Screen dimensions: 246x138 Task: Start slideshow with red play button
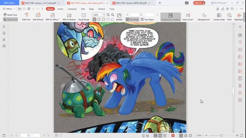click(173, 135)
